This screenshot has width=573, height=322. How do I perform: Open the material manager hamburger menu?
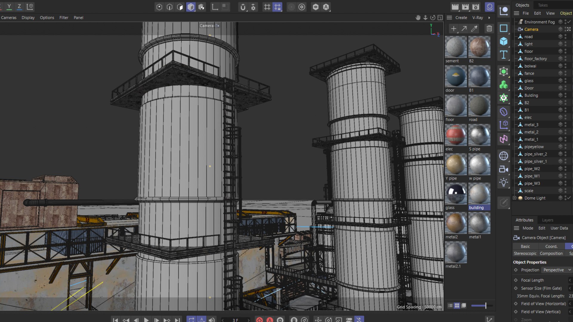[x=449, y=18]
